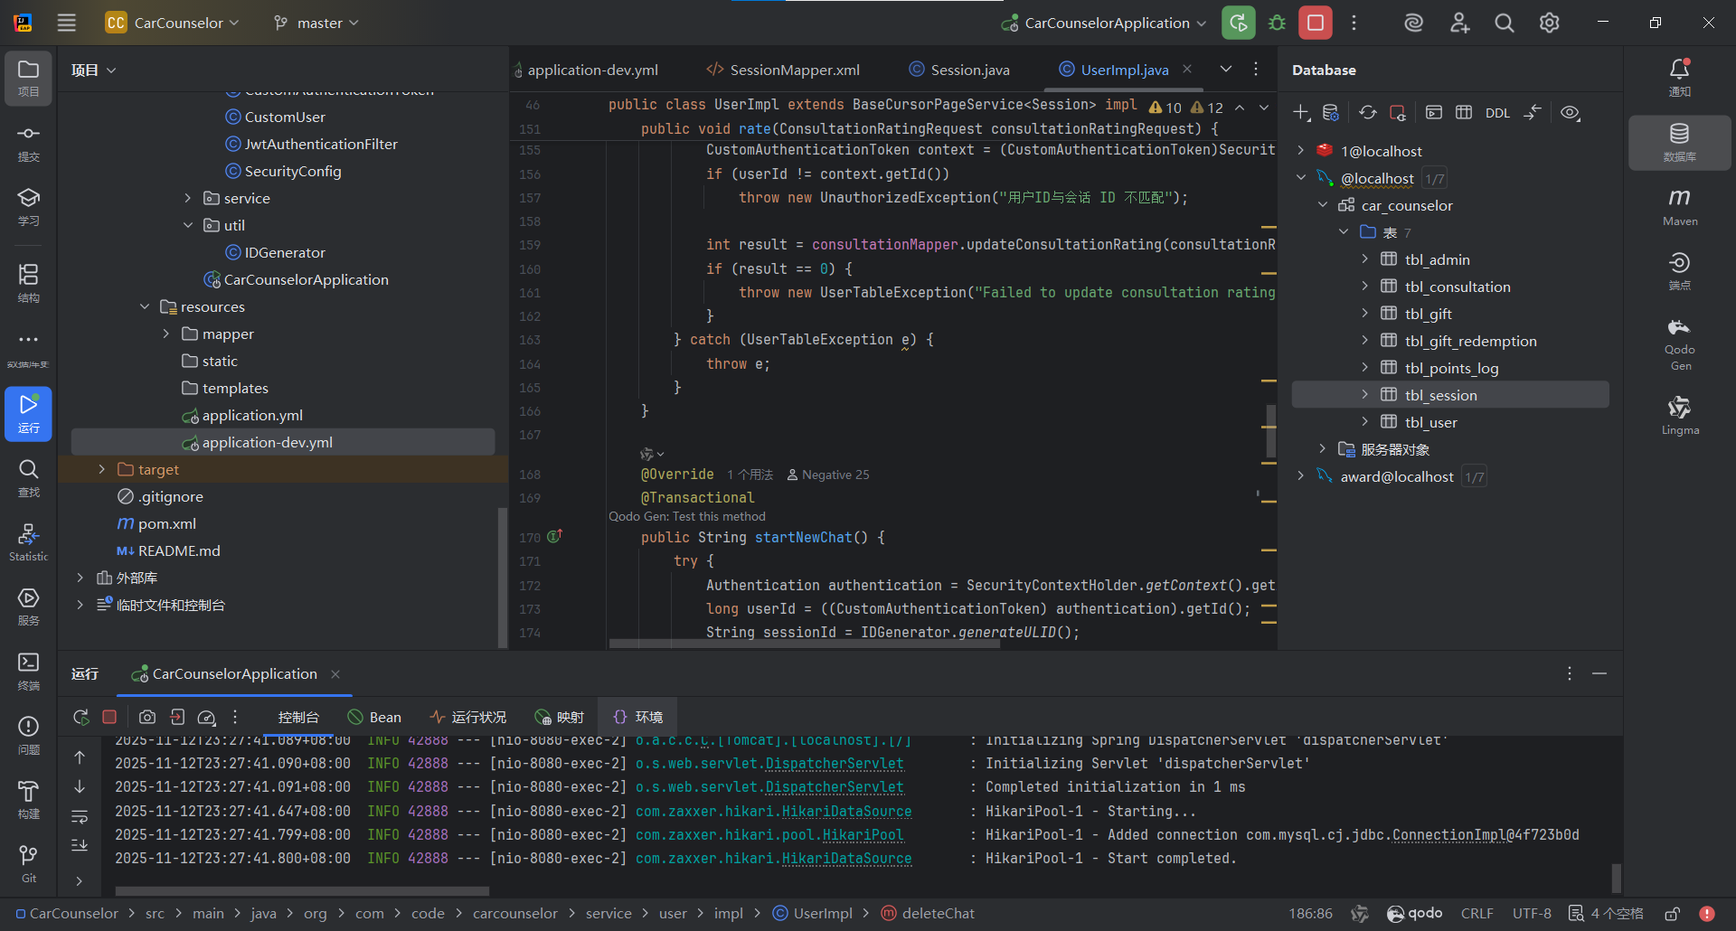Open the Commit tool window
Image resolution: width=1736 pixels, height=931 pixels.
pyautogui.click(x=28, y=143)
